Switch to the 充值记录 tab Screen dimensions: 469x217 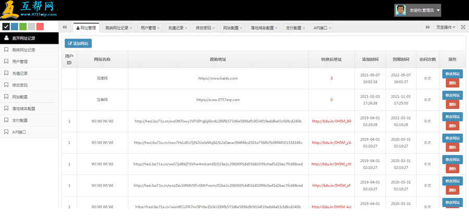point(175,28)
